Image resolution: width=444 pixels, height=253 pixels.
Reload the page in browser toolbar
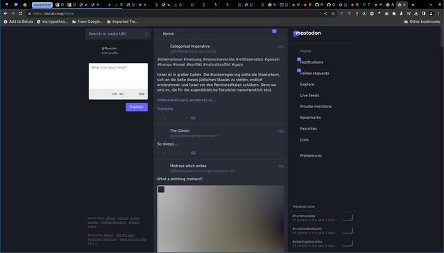coord(20,14)
